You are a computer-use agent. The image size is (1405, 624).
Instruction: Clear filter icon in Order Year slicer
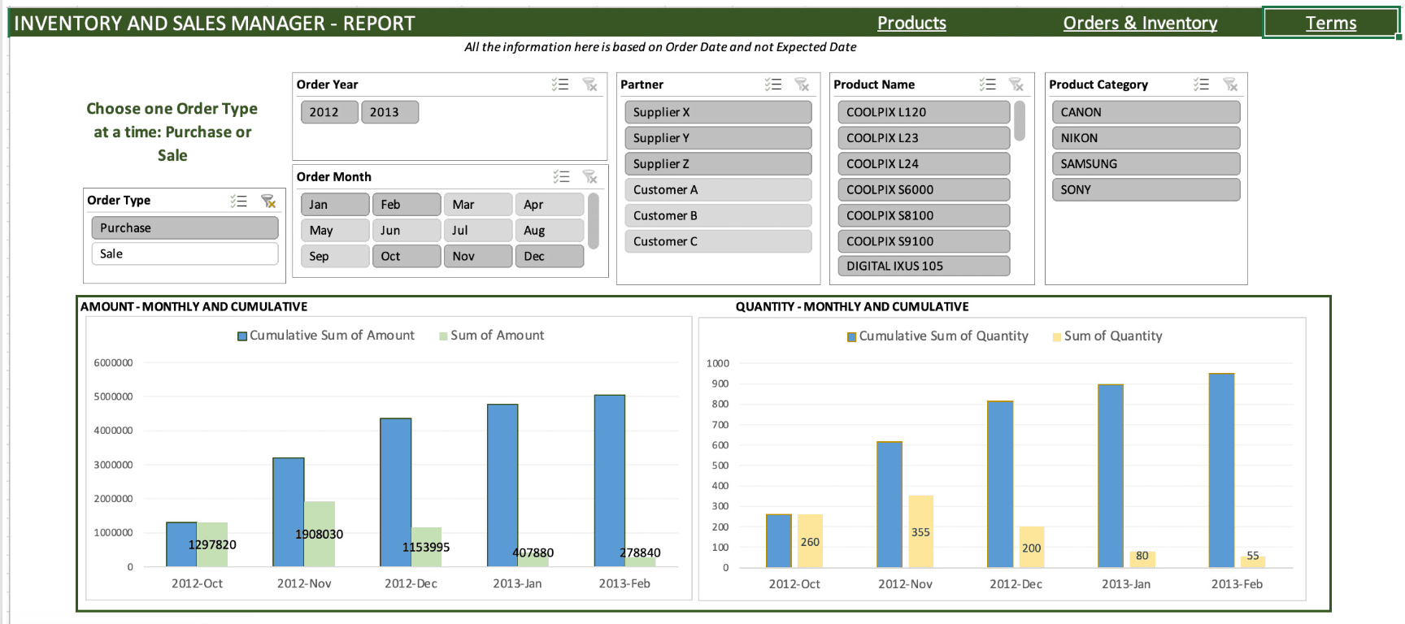tap(590, 84)
